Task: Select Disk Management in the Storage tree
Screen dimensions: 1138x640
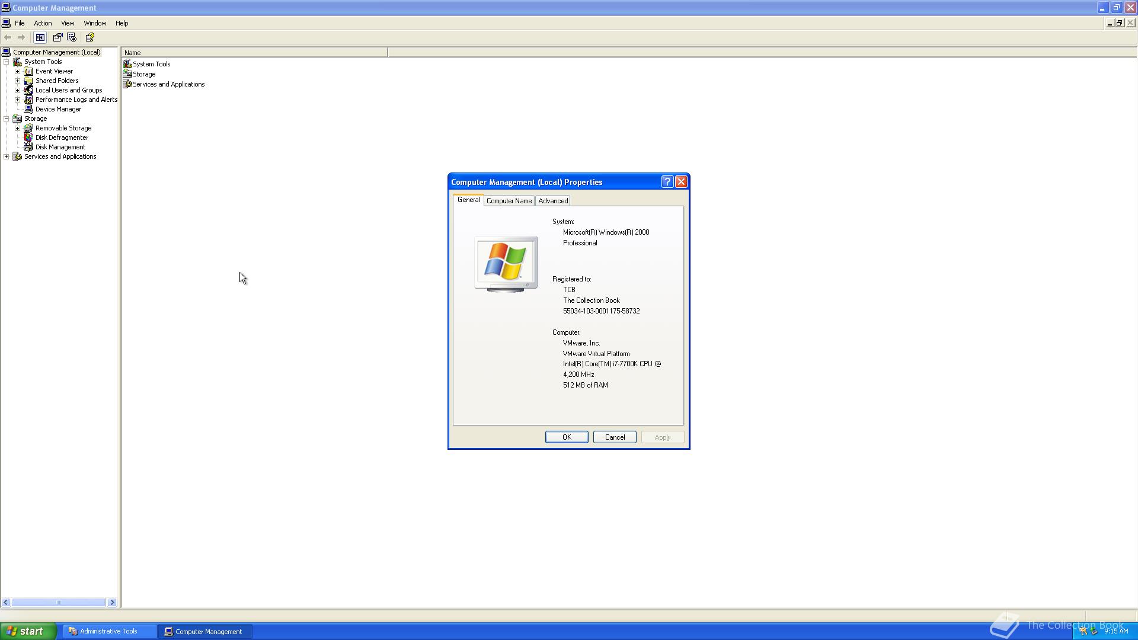Action: (x=60, y=147)
